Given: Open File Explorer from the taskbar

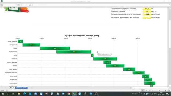Looking at the screenshot, I should coord(19,94).
